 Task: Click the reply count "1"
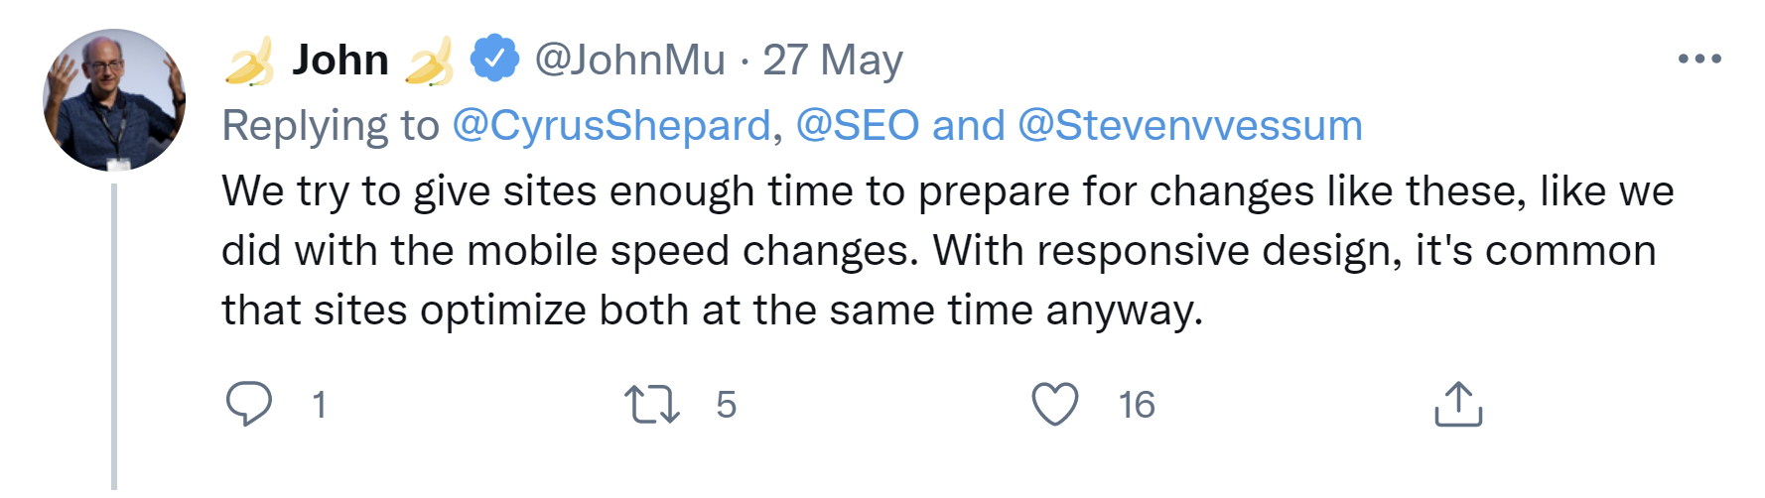click(x=319, y=405)
